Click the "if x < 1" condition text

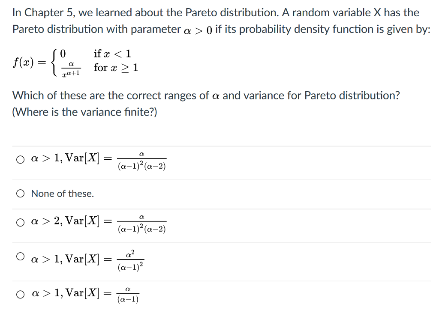(x=112, y=54)
